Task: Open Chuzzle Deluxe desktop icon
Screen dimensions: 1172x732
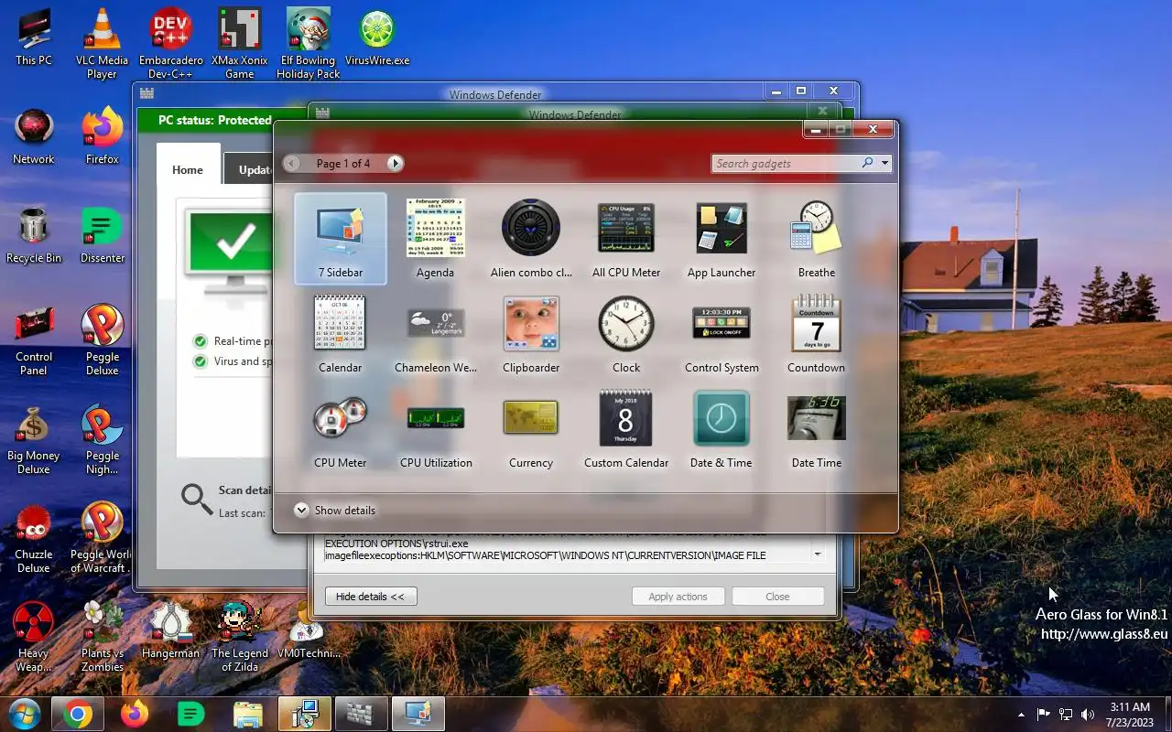Action: point(34,537)
